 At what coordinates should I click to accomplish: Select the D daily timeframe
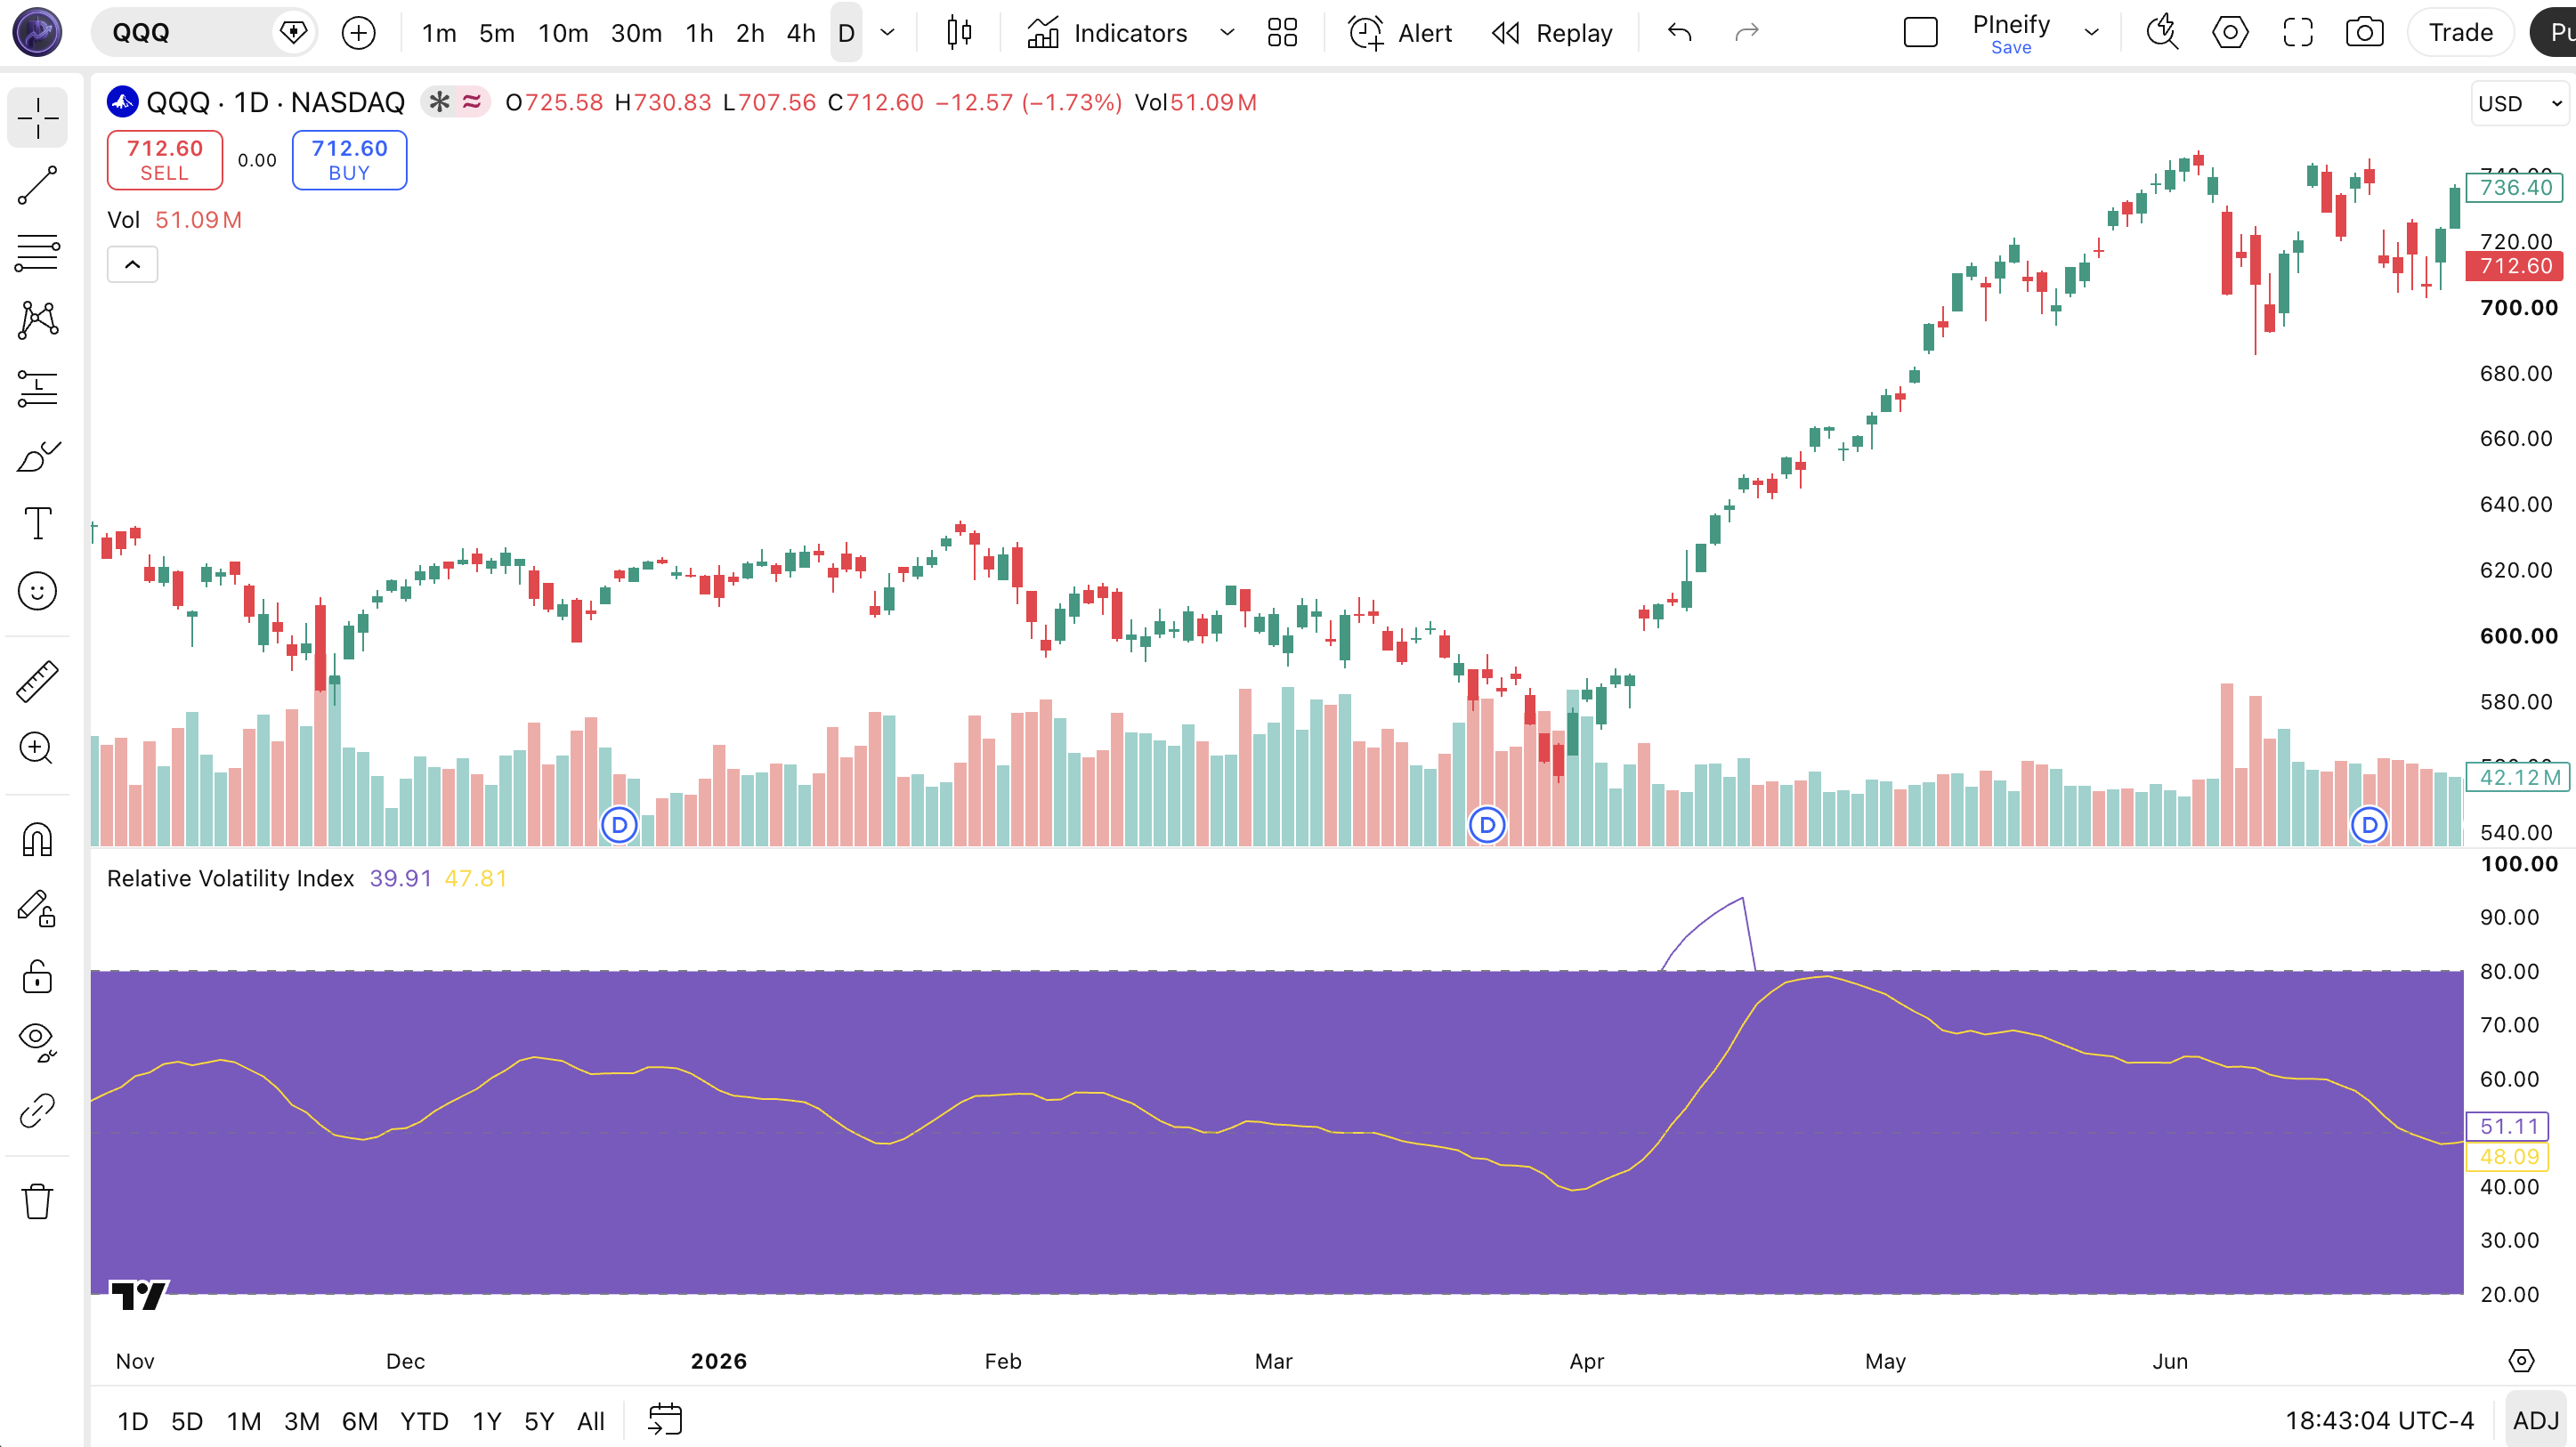click(x=846, y=33)
